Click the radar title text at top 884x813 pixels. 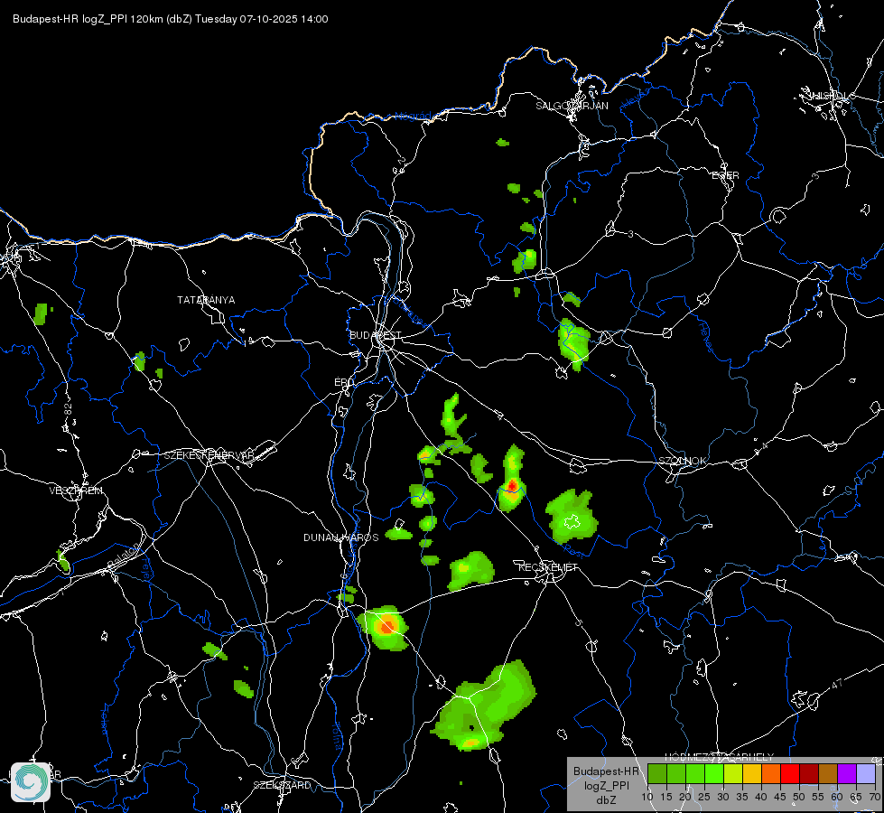[171, 19]
